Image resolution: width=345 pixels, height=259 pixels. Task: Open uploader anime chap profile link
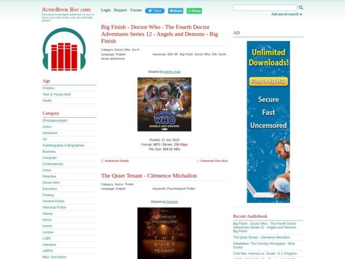pos(172,72)
